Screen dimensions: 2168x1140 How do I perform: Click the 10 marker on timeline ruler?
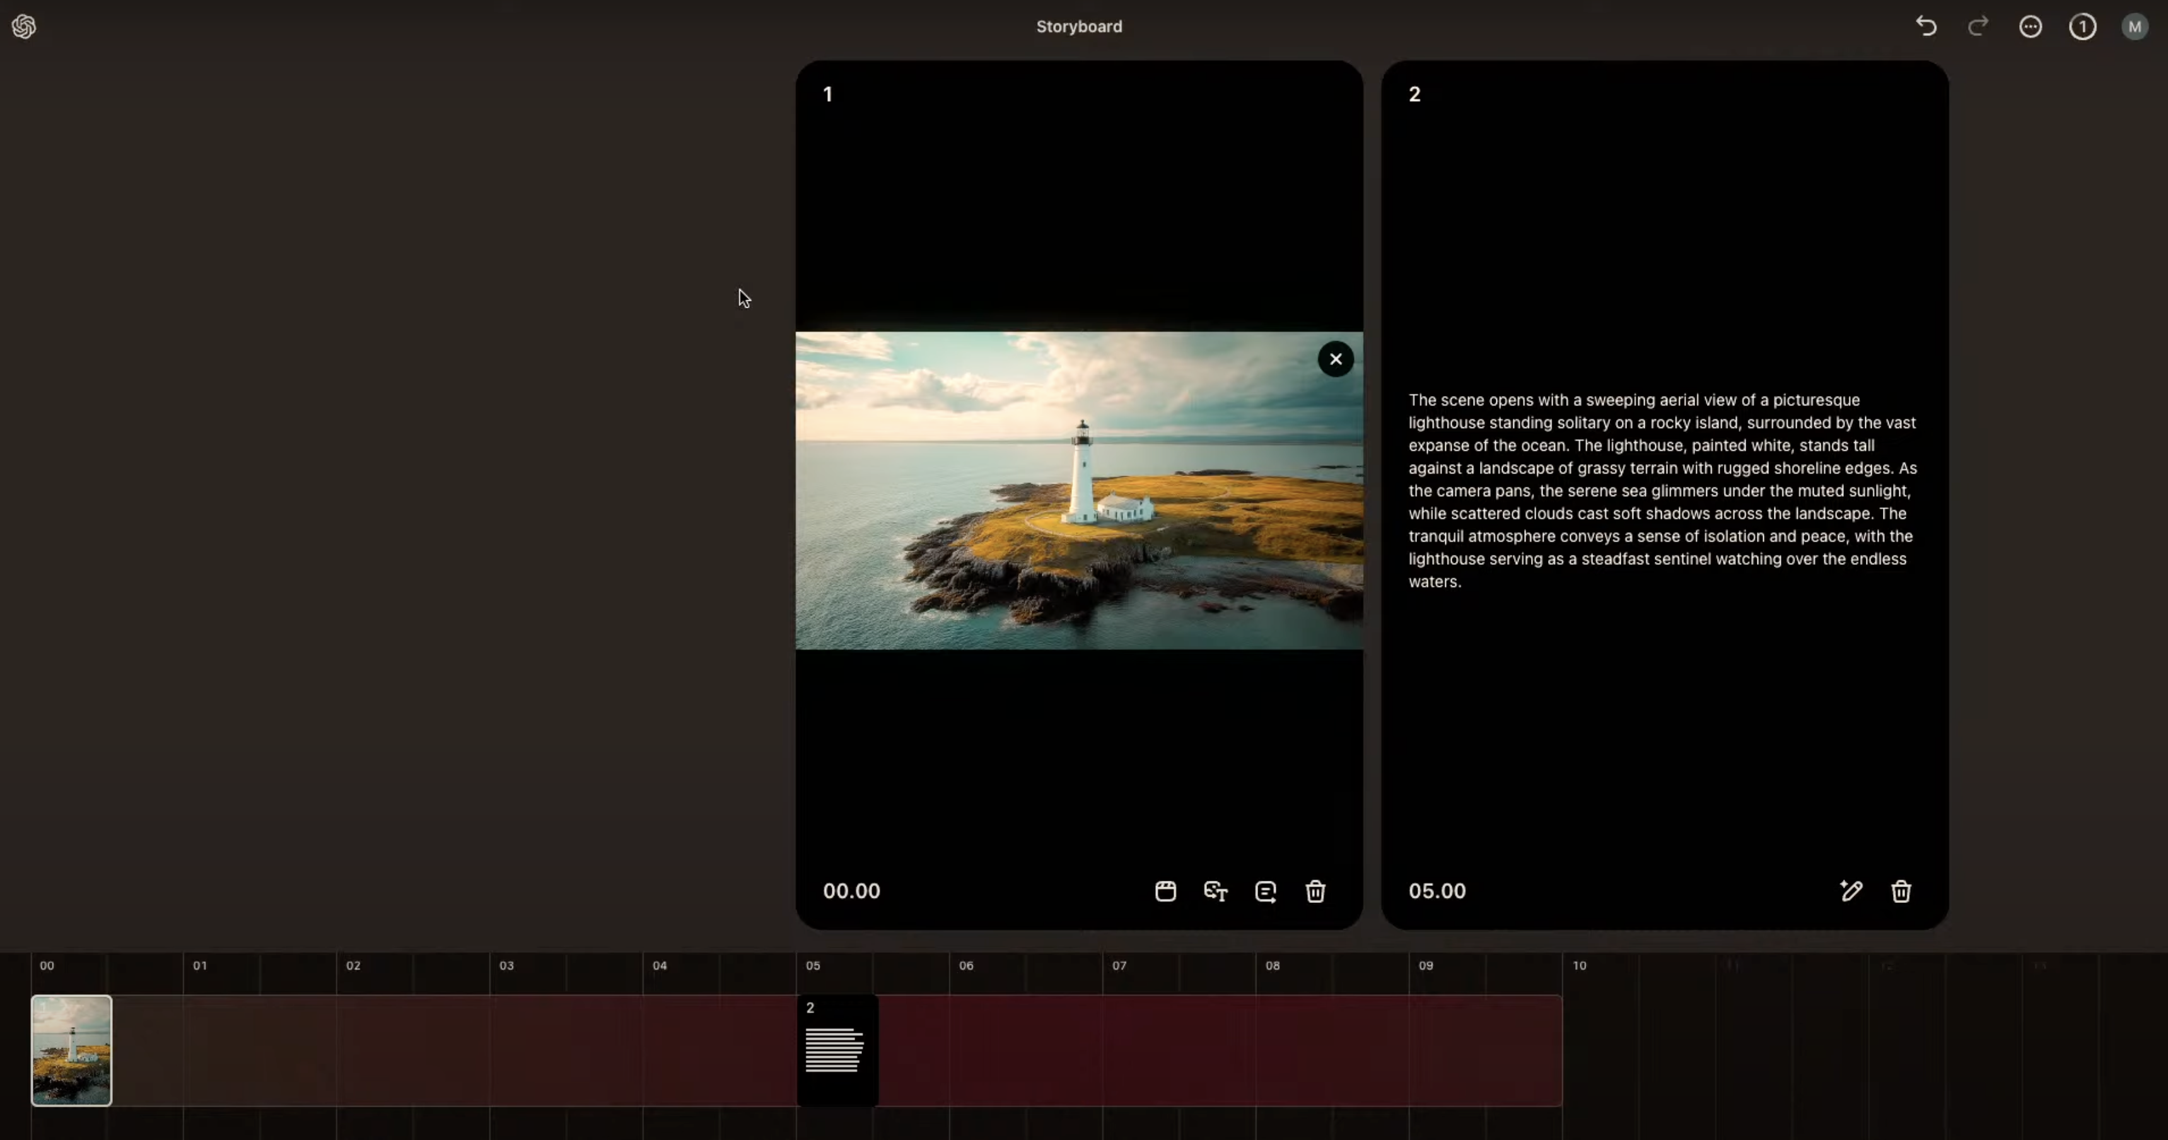pos(1579,966)
